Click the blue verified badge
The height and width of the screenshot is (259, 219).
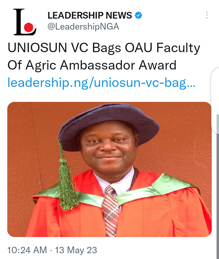[138, 15]
